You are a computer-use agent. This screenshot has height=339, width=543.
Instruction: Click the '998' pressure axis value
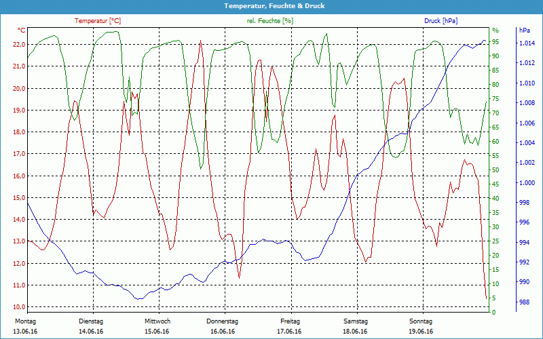(523, 202)
